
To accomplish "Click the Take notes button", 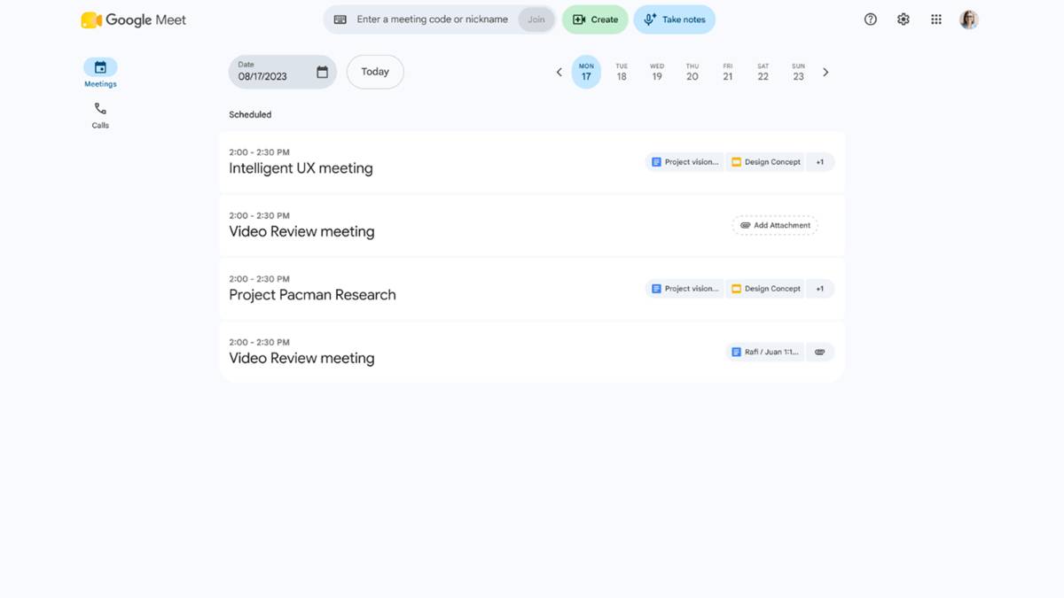I will tap(674, 19).
